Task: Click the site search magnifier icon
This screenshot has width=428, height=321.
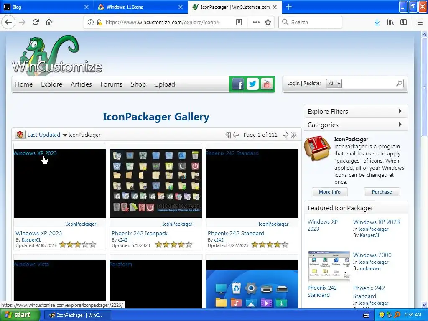Action: pos(399,84)
